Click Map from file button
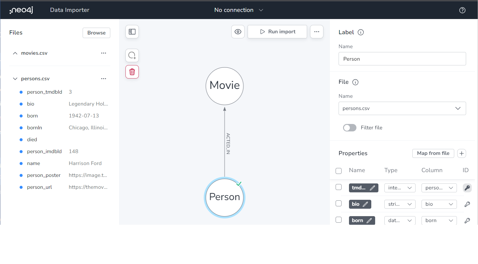 pyautogui.click(x=433, y=153)
